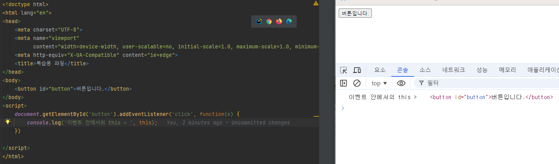Viewport: 559px width, 164px height.
Task: Click the logged button element in console output
Action: point(492,97)
